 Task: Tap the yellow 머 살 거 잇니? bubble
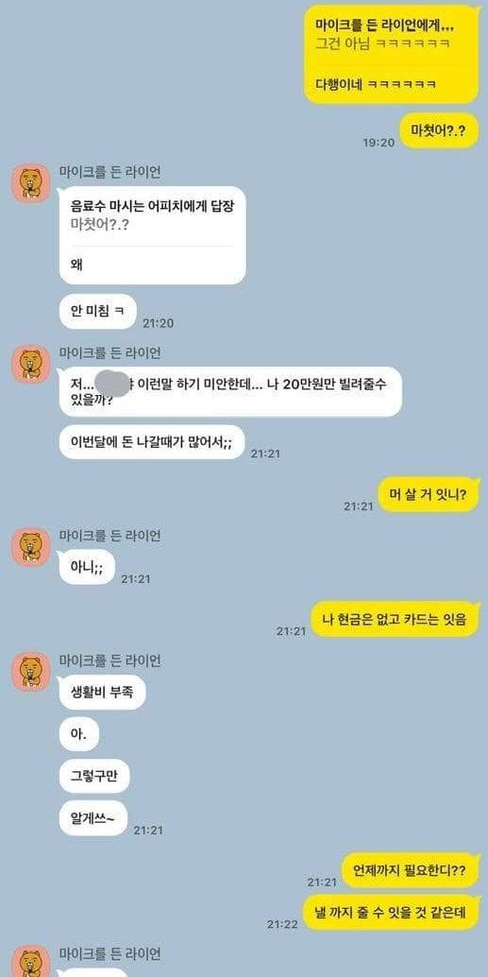tap(429, 495)
